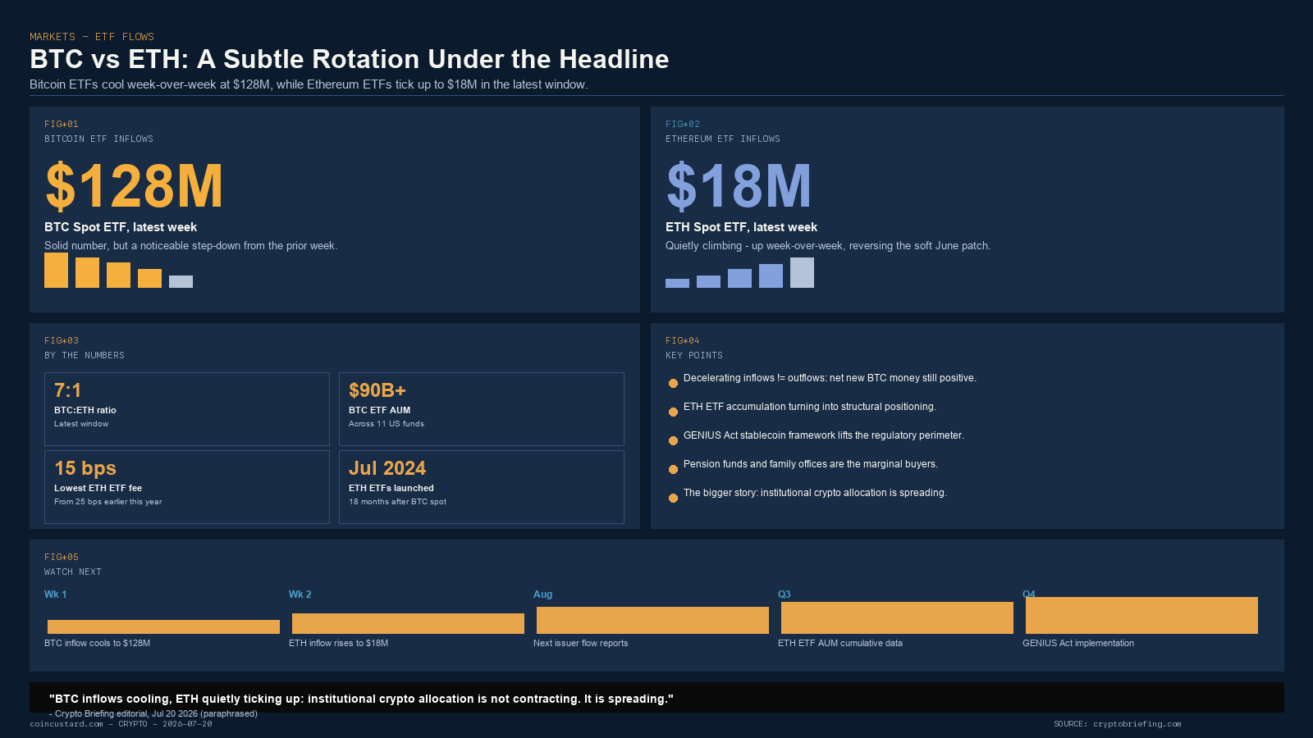Click the Q3 timeline bar
1313x738 pixels.
point(897,617)
